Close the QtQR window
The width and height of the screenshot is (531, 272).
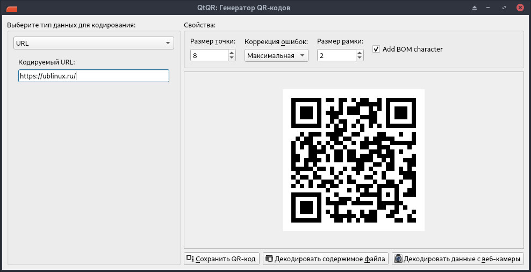(520, 8)
